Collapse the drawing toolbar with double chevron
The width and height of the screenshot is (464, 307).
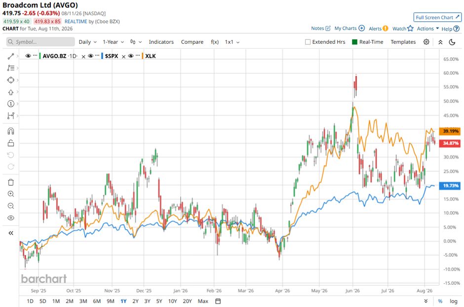pos(11,233)
